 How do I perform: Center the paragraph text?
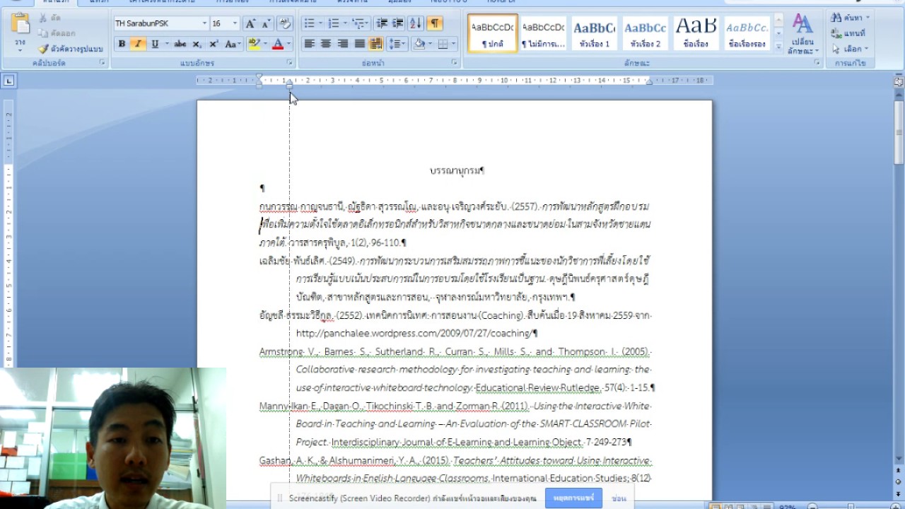coord(326,44)
